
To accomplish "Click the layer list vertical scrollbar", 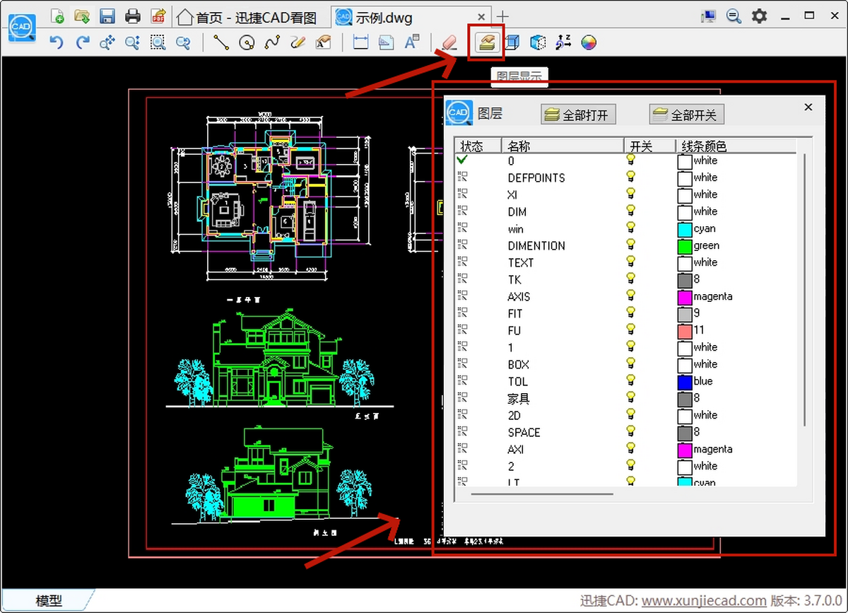I will click(803, 290).
